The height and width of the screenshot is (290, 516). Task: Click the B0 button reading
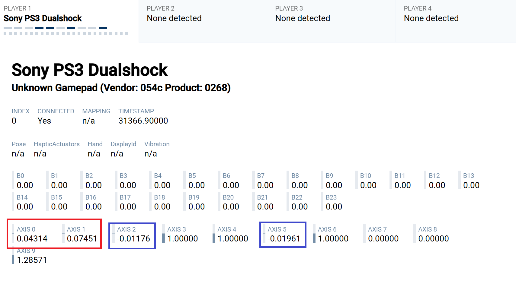(23, 181)
